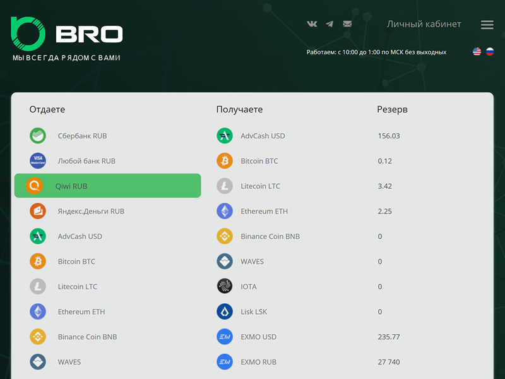The image size is (505, 379).
Task: Choose AdvCash USD label in Получаете
Action: click(x=263, y=136)
